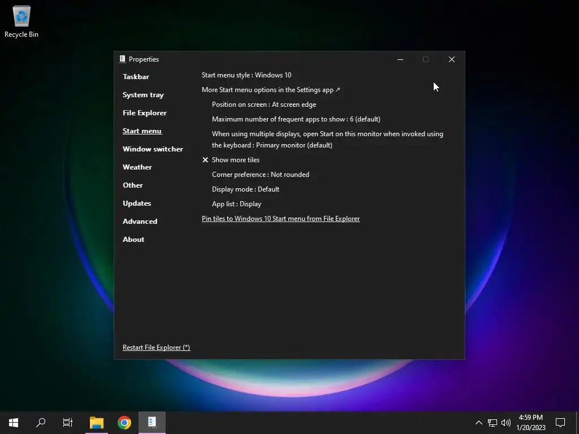Open the Recycle Bin desktop icon
Viewport: 579px width, 434px height.
click(x=21, y=21)
